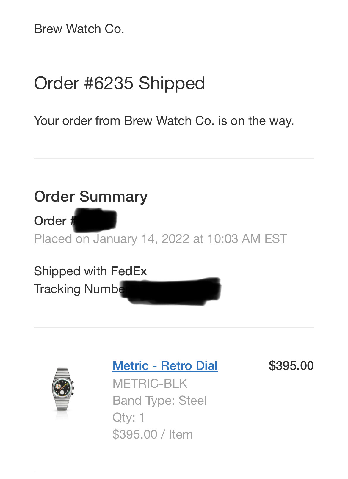Click the placed on January 14 date line
The width and height of the screenshot is (348, 479).
tap(160, 239)
